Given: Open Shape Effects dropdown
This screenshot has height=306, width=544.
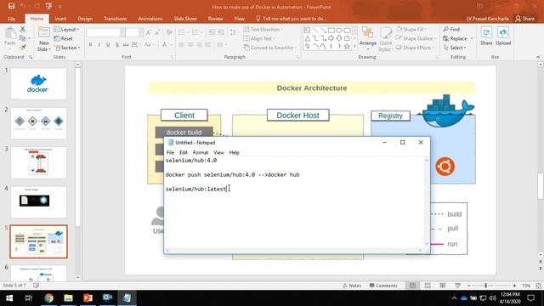Looking at the screenshot, I should (416, 48).
